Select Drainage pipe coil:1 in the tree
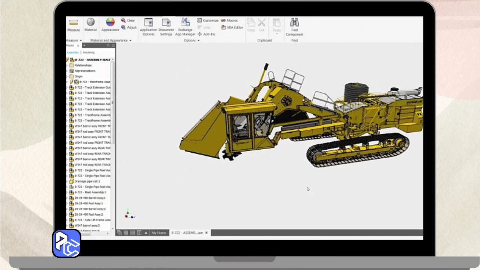 87,181
